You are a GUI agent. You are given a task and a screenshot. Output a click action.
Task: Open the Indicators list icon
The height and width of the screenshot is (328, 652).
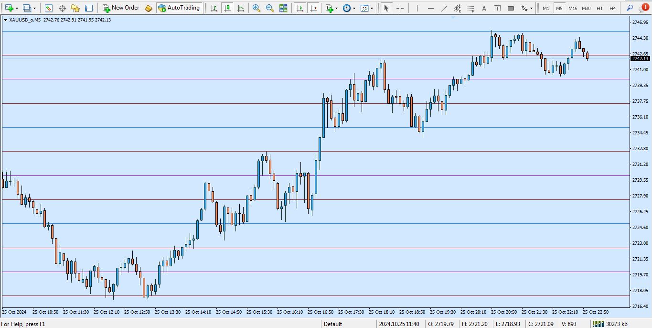point(330,8)
